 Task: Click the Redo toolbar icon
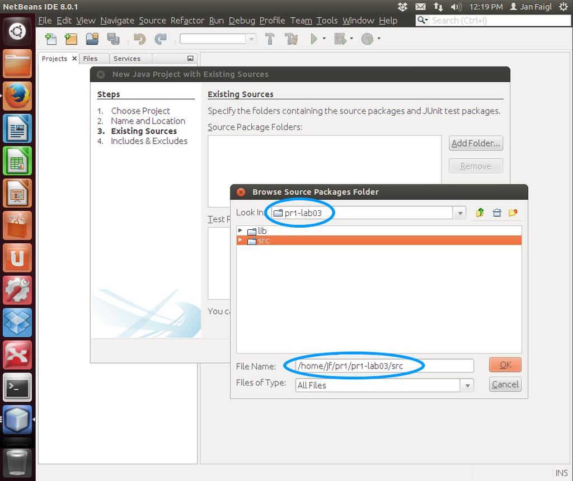coord(161,39)
